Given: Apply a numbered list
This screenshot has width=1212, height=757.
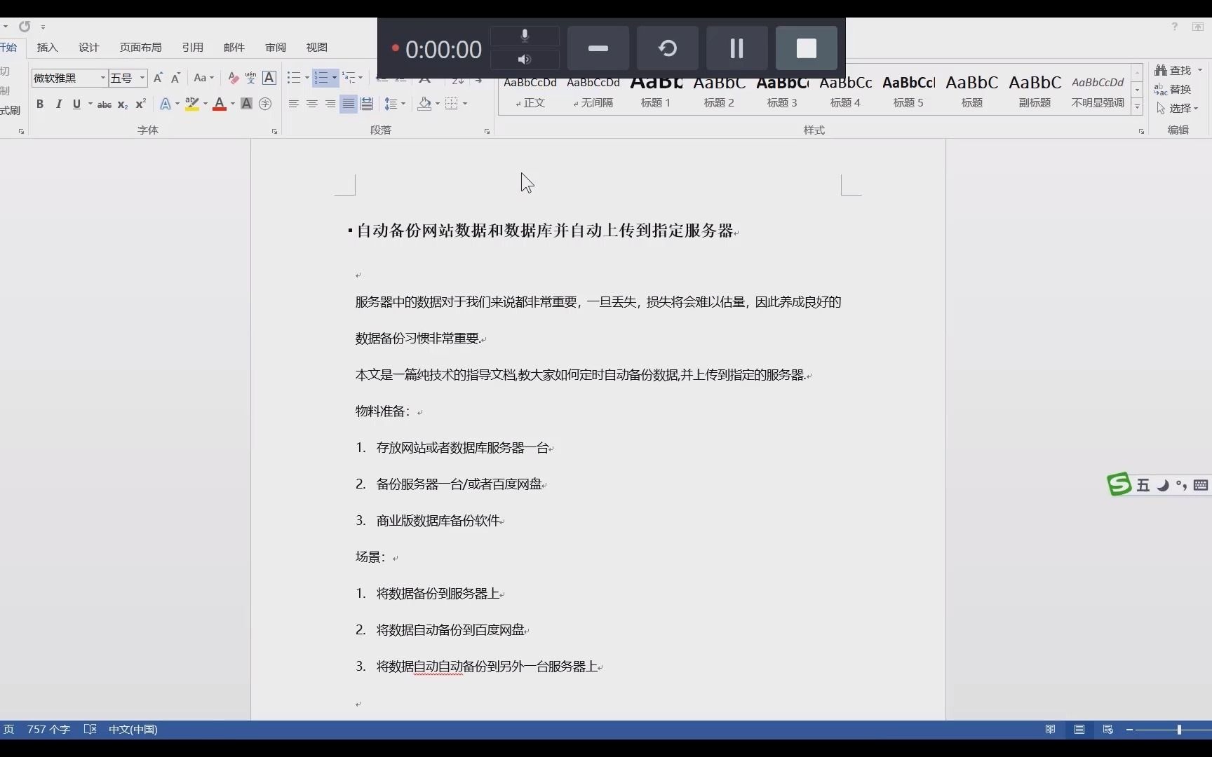Looking at the screenshot, I should [x=321, y=78].
